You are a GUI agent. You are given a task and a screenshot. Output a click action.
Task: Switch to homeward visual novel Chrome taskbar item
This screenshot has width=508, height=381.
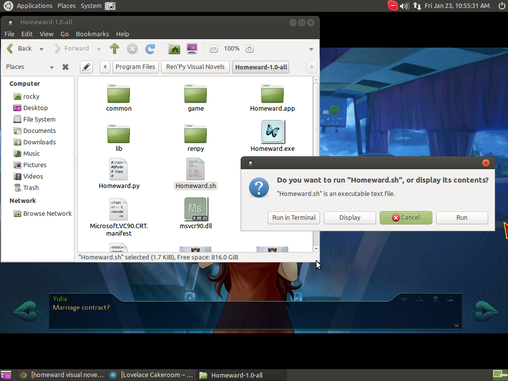(x=62, y=375)
